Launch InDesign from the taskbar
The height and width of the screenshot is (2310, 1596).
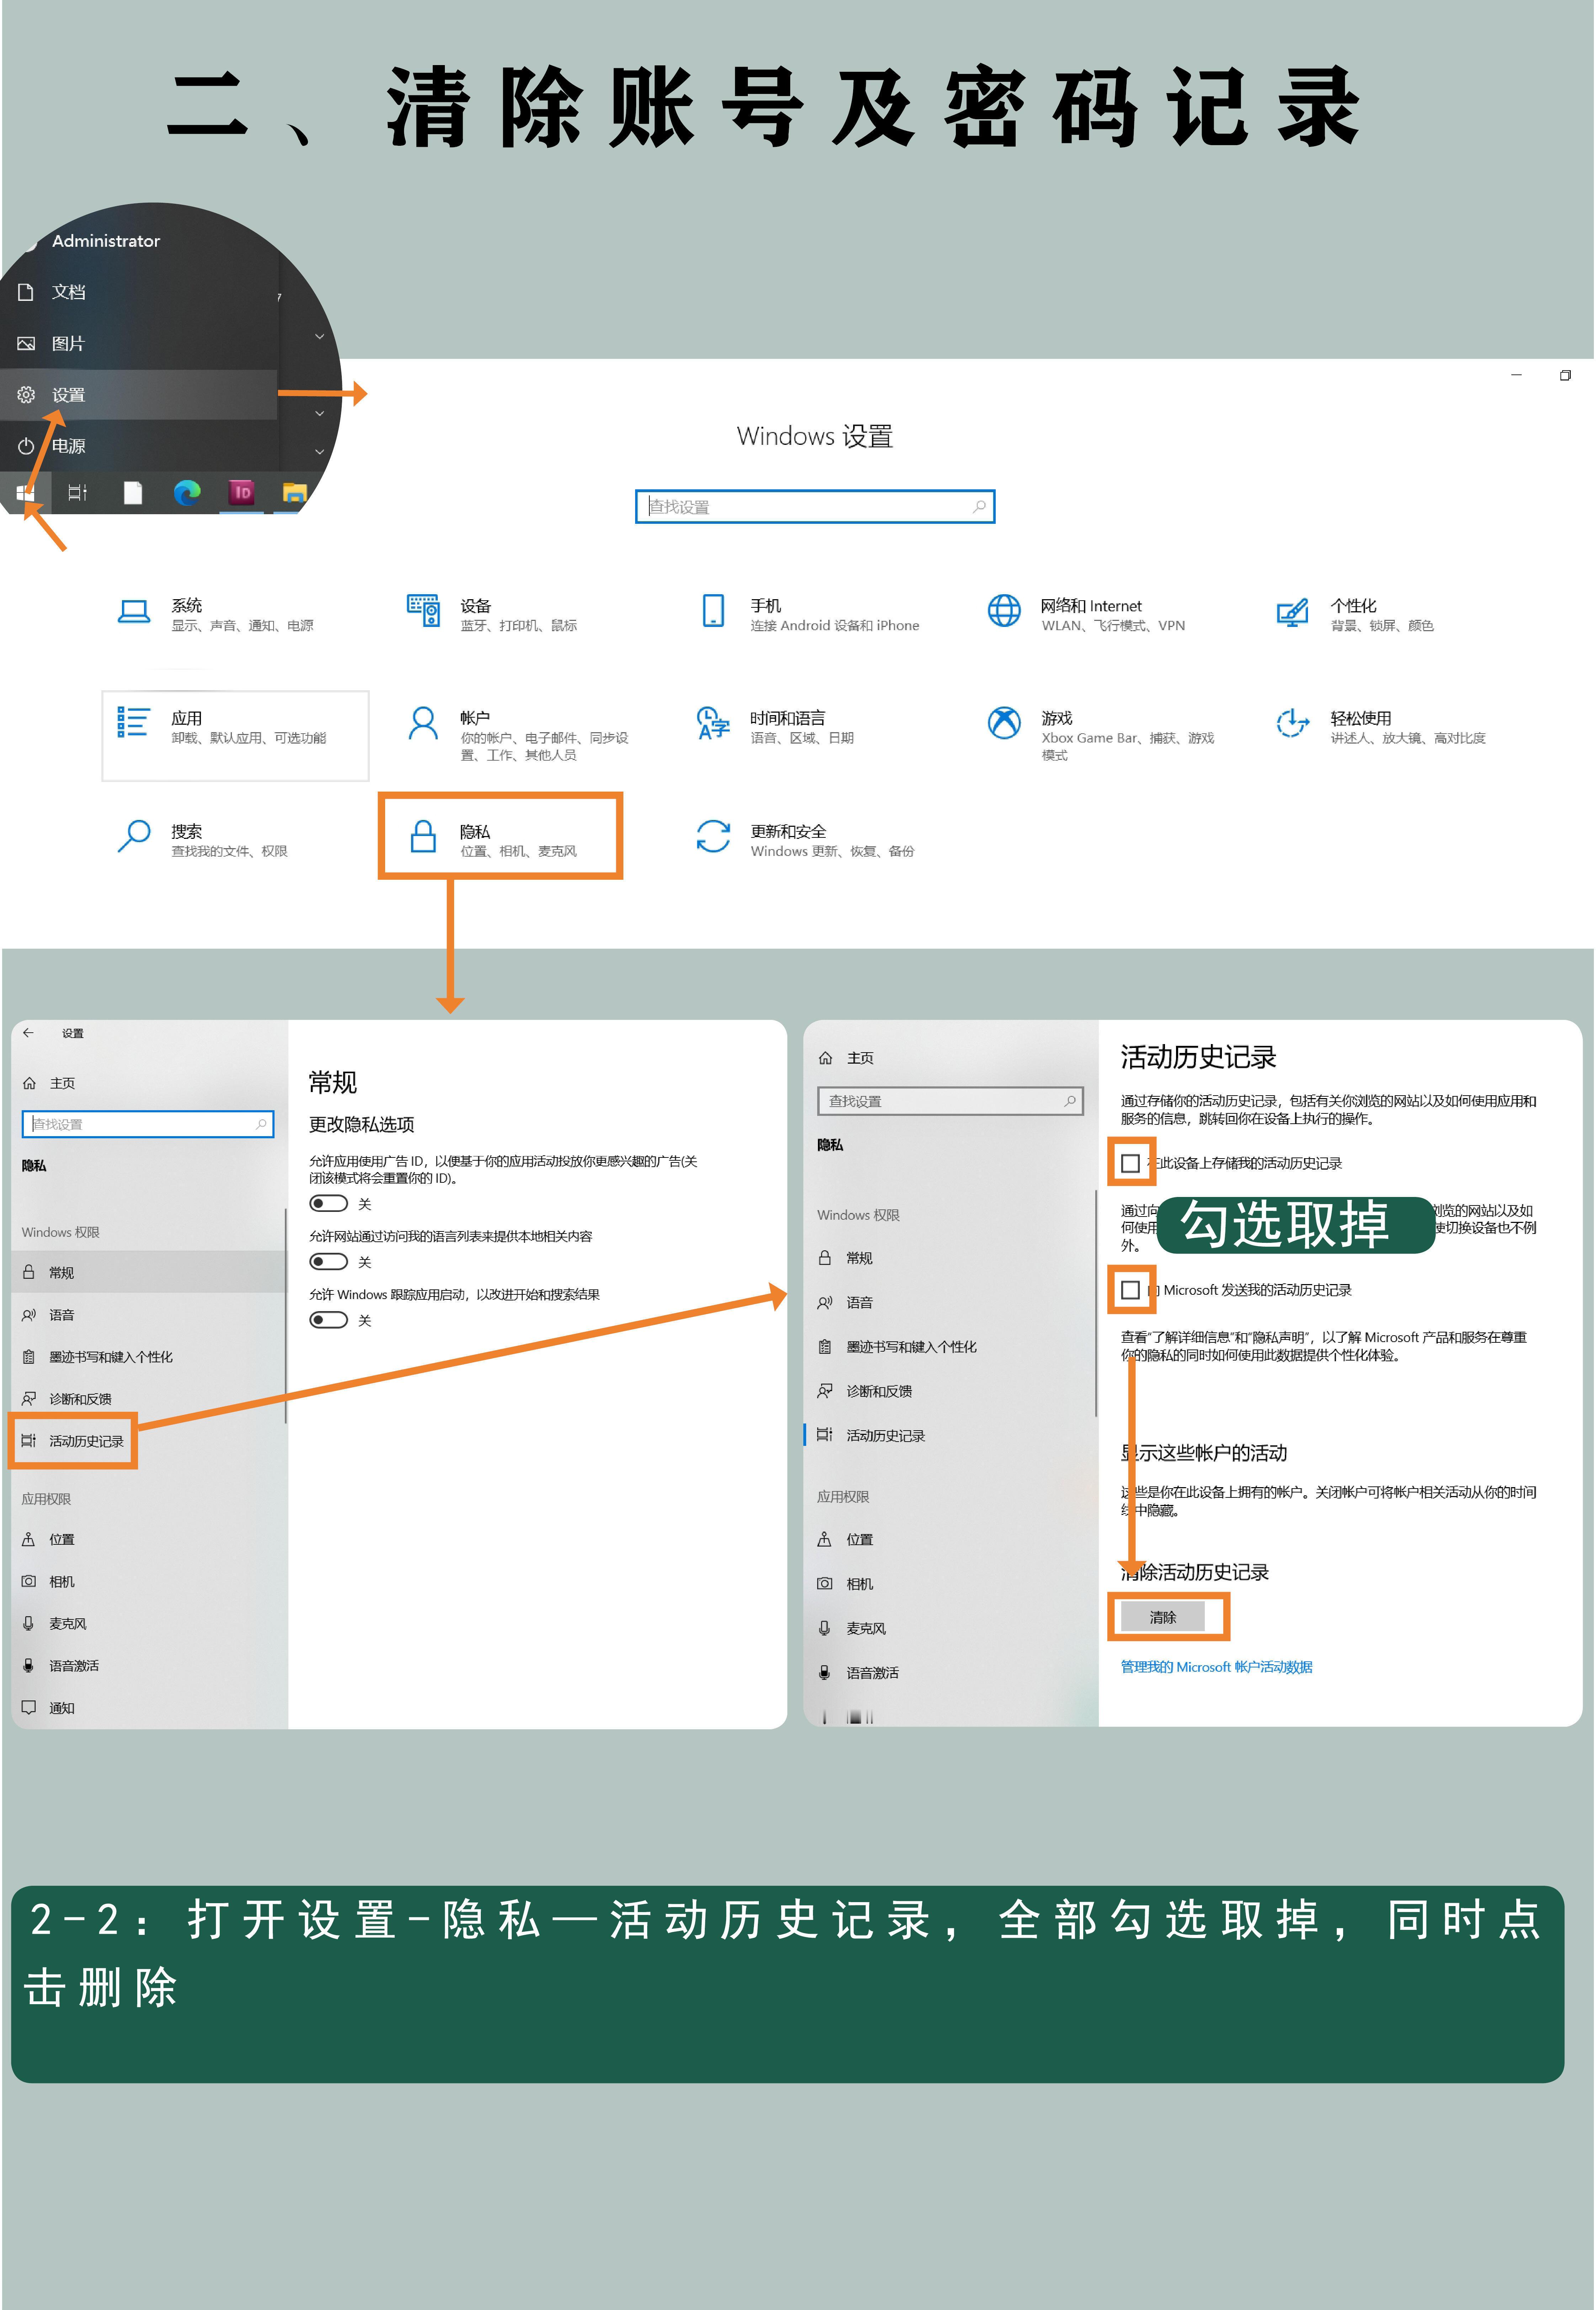[241, 492]
